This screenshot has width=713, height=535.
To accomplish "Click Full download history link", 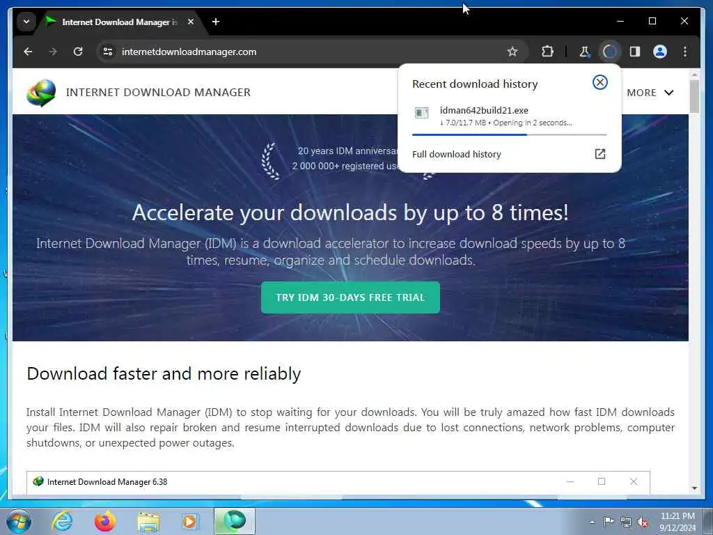I will tap(457, 154).
